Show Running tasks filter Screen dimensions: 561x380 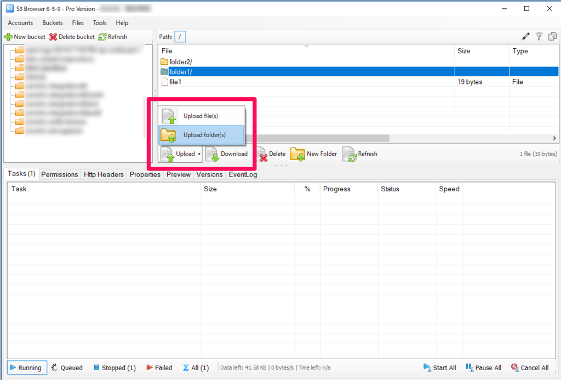click(27, 367)
